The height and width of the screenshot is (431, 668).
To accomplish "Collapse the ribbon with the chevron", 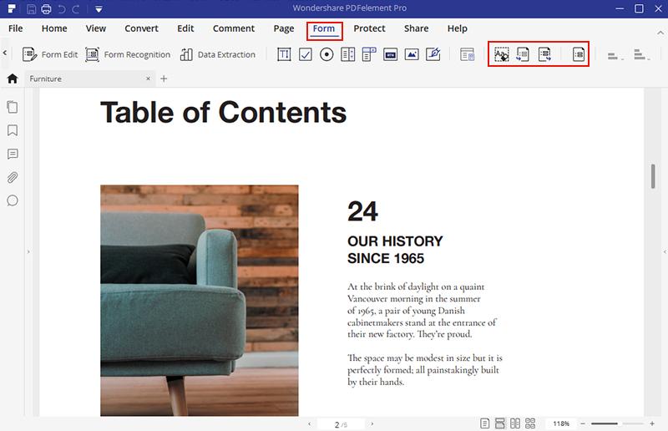I will pos(660,32).
